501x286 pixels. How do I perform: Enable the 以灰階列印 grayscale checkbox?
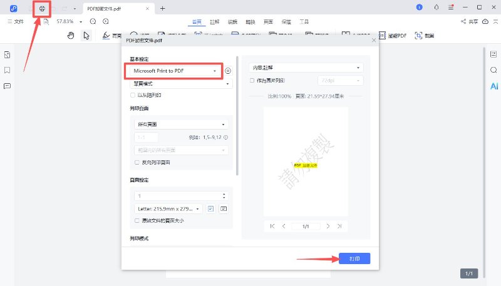click(x=133, y=95)
